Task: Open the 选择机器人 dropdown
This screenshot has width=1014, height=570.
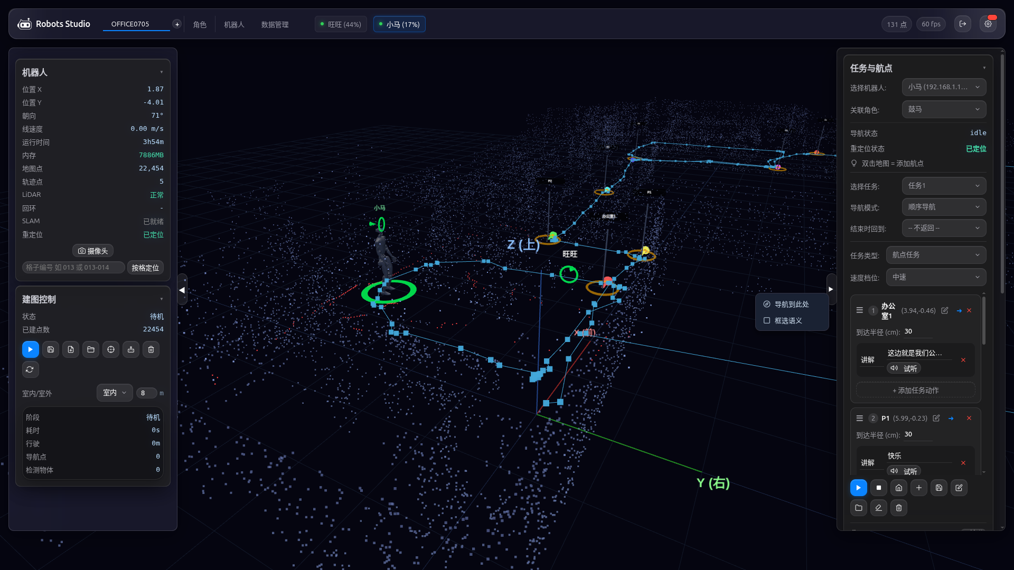Action: [944, 87]
